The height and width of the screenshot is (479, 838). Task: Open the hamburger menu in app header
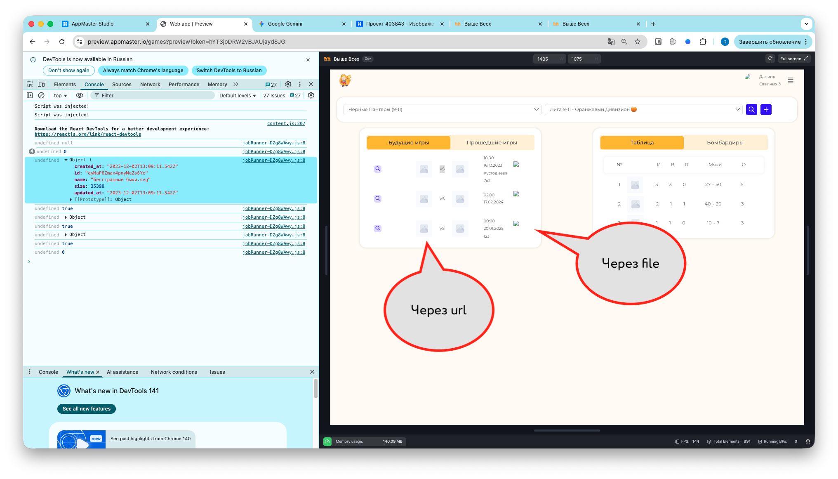(x=791, y=80)
